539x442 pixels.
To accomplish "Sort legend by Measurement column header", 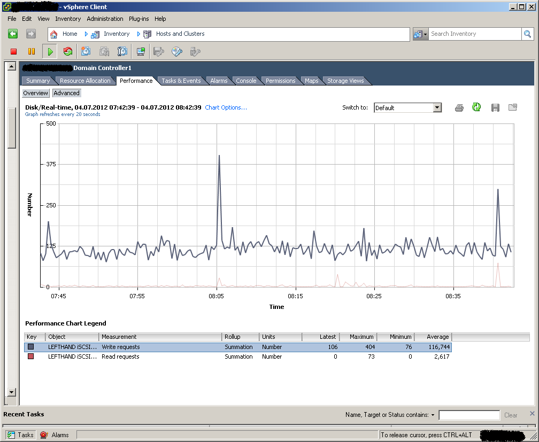I will coord(160,337).
